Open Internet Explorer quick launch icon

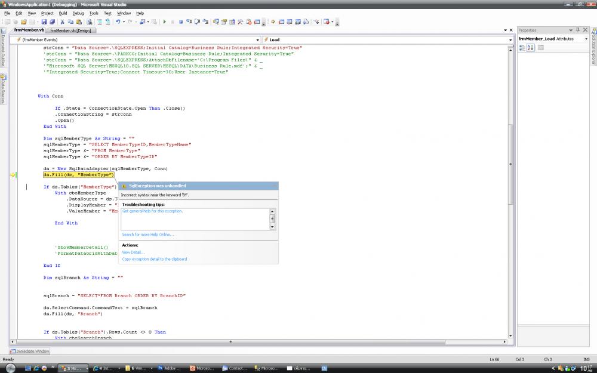[36, 368]
